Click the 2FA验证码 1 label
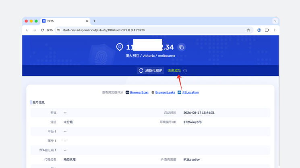 pos(48,150)
